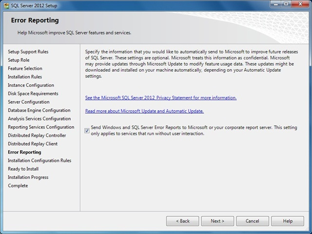Select Distributed Replay Controller step

(x=37, y=136)
